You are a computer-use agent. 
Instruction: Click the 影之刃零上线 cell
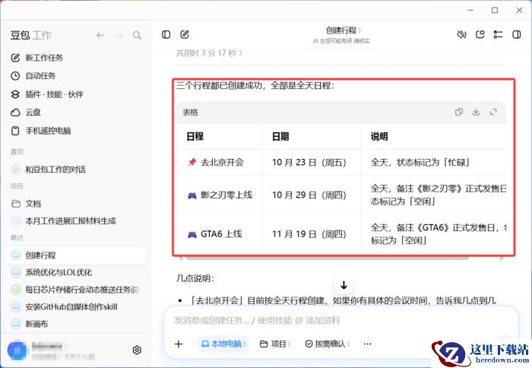(x=219, y=195)
